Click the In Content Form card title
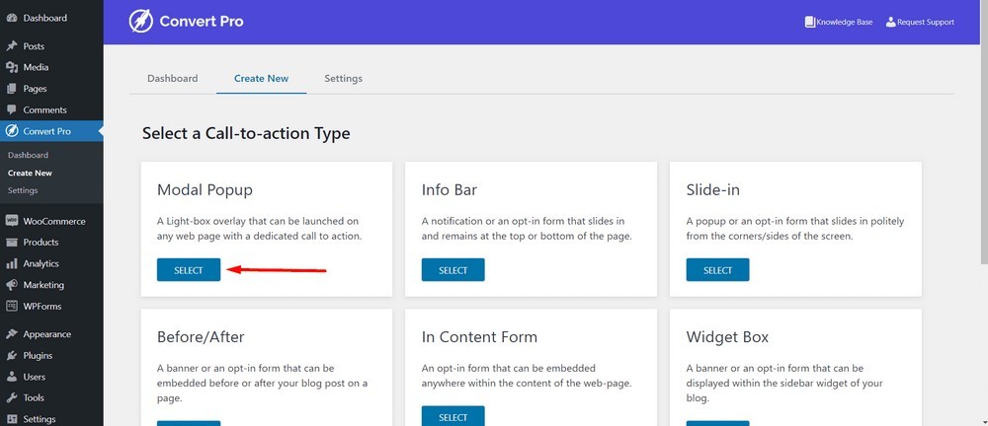The height and width of the screenshot is (426, 988). tap(479, 337)
